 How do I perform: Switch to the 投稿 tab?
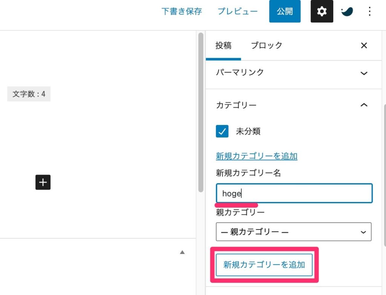[223, 46]
